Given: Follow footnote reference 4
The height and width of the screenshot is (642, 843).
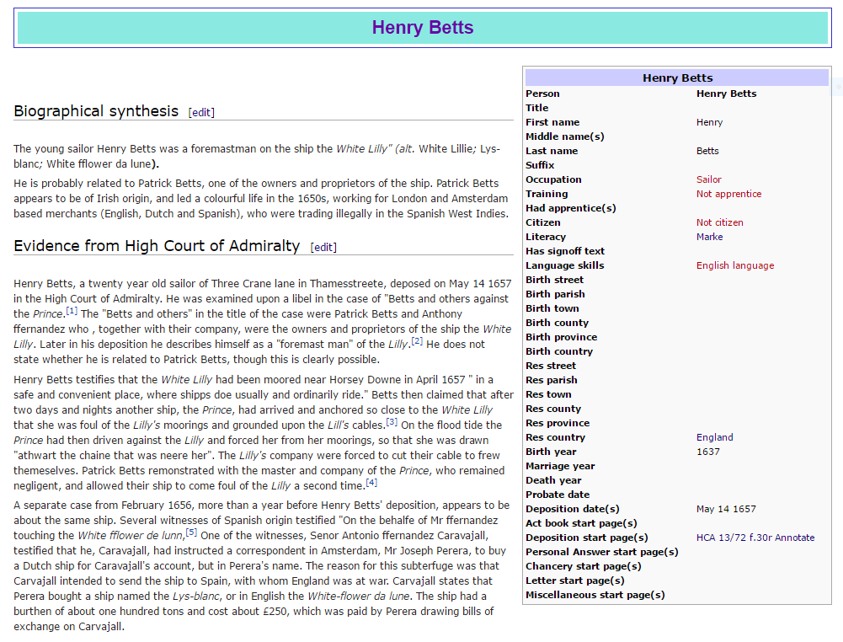Looking at the screenshot, I should point(371,483).
